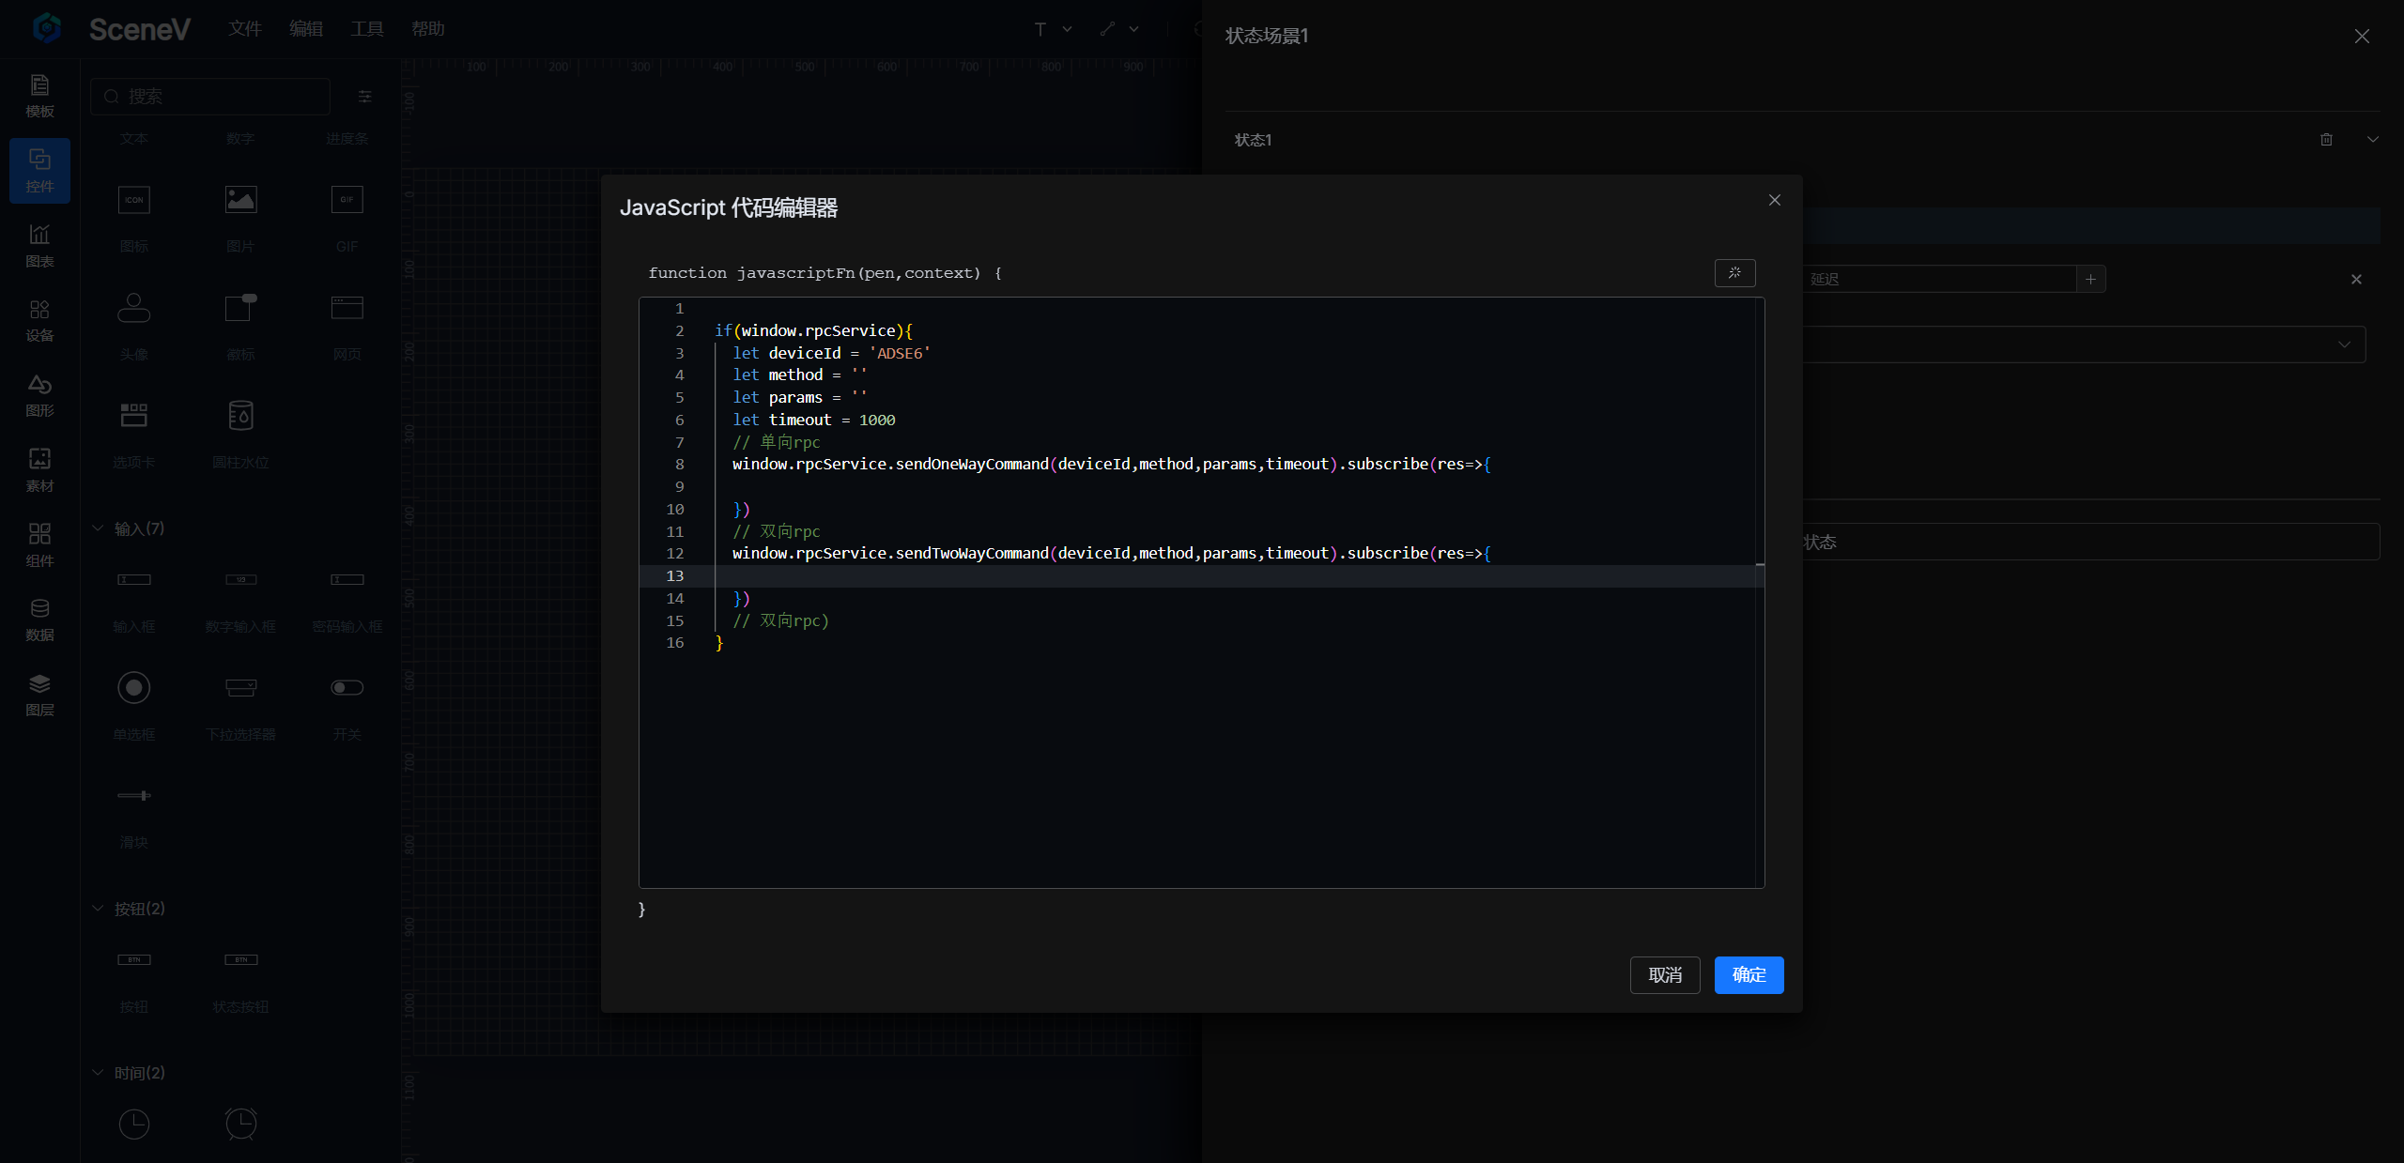This screenshot has height=1163, width=2404.
Task: Click the code format icon in editor
Action: (1734, 273)
